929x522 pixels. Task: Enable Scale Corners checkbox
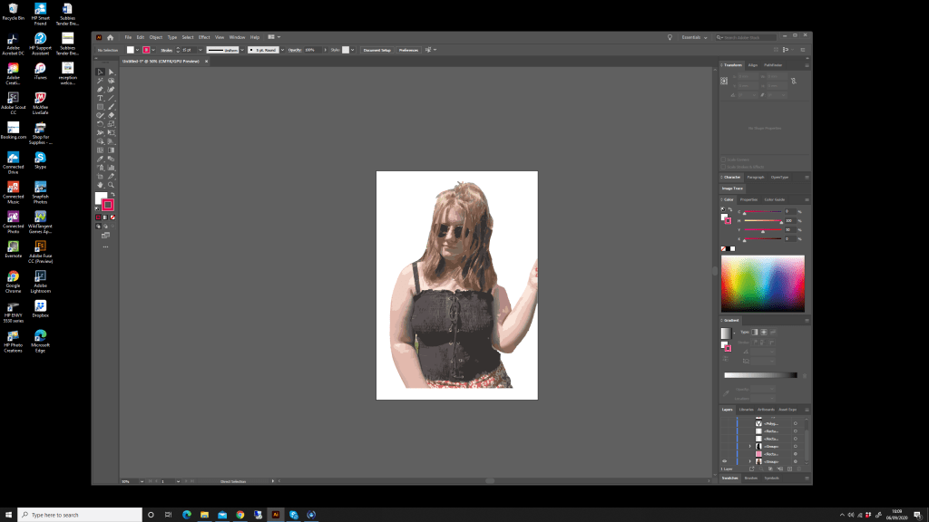(x=724, y=159)
